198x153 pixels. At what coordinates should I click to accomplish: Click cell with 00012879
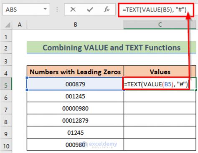(x=75, y=120)
